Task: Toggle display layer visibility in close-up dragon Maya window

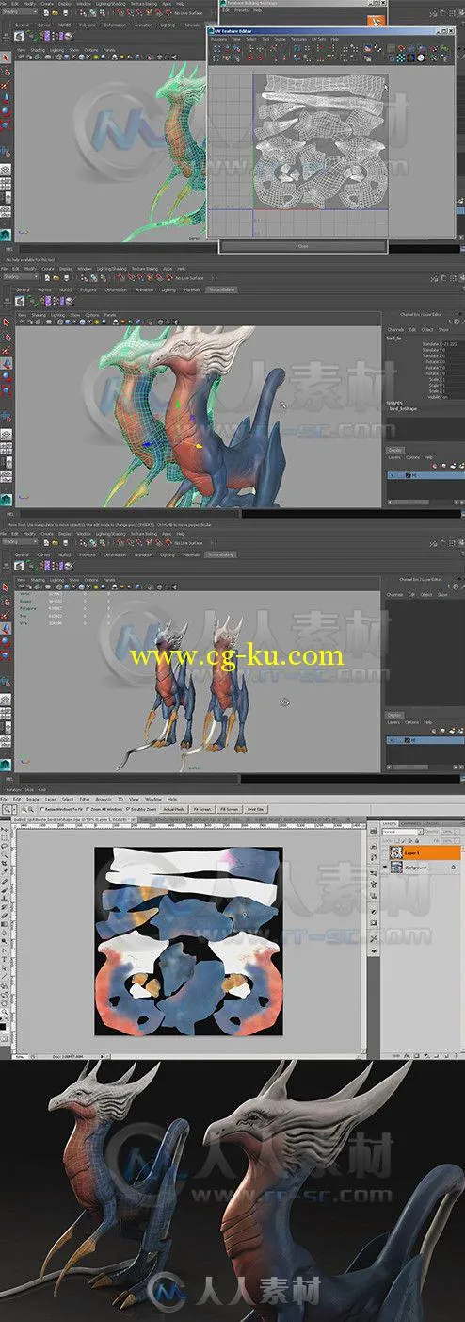Action: click(393, 475)
